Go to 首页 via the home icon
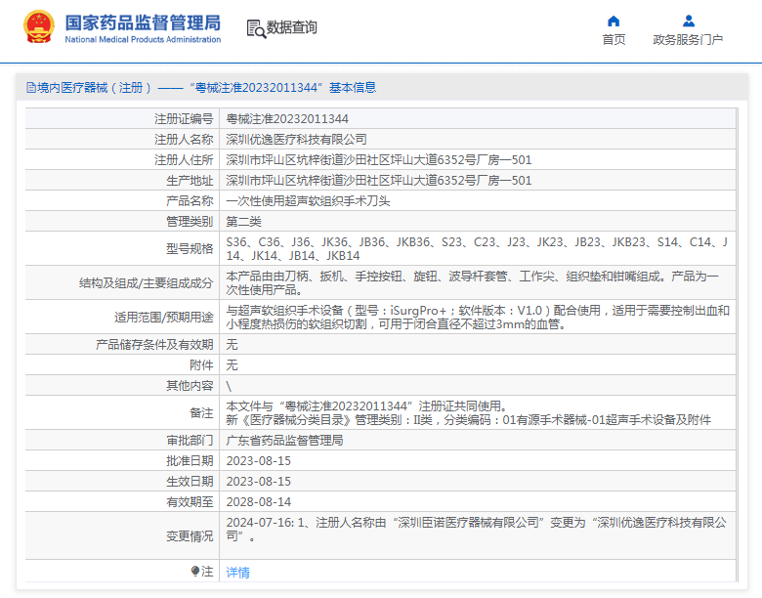Image resolution: width=762 pixels, height=598 pixels. point(614,21)
